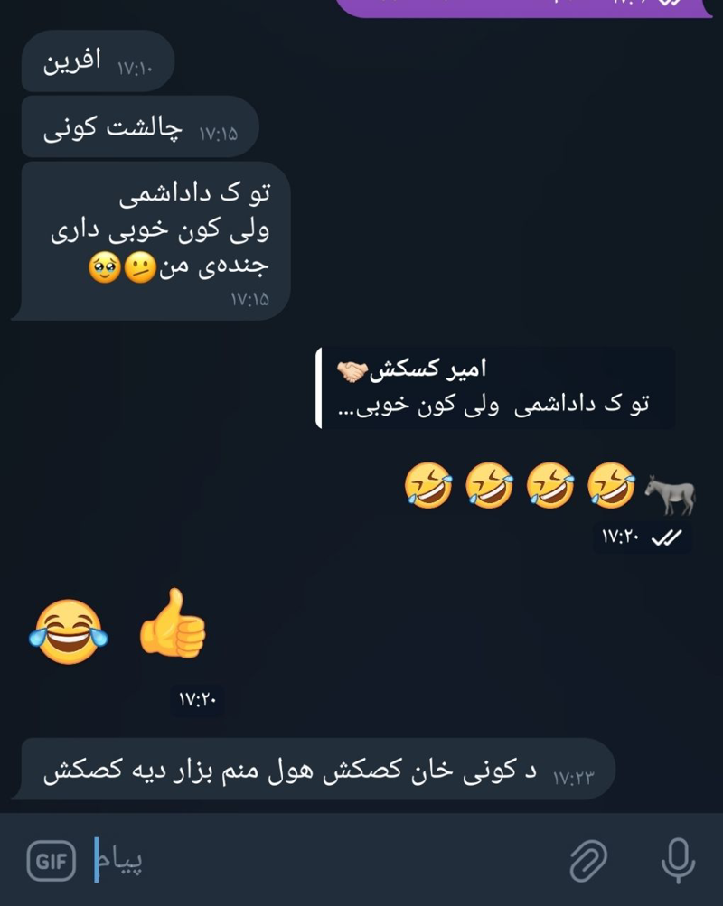Tap the neutral face emoji in message
Viewport: 723px width, 906px height.
[x=140, y=267]
